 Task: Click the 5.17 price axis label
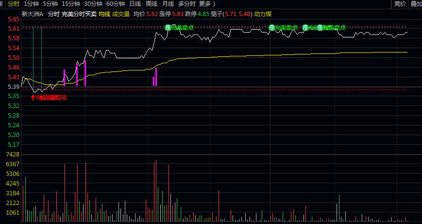click(x=14, y=145)
